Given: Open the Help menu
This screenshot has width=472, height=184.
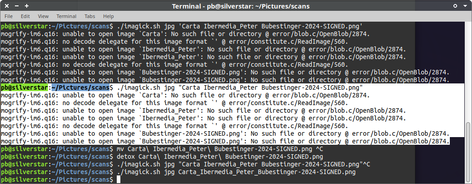Looking at the screenshot, I should 109,16.
